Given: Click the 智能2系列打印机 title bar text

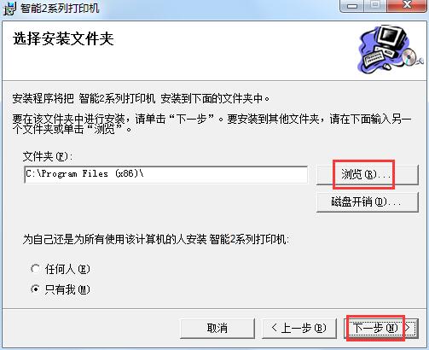Looking at the screenshot, I should pyautogui.click(x=60, y=8).
